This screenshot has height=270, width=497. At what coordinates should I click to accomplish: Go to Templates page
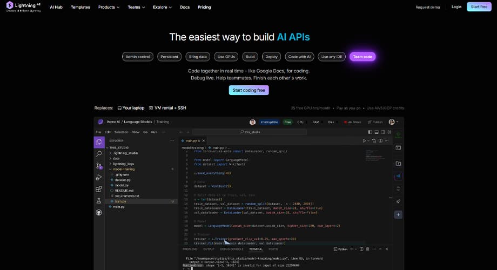pyautogui.click(x=80, y=7)
